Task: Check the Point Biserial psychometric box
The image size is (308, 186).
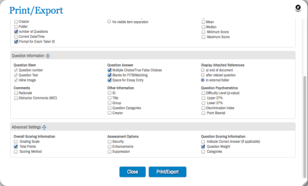Action: 203,113
